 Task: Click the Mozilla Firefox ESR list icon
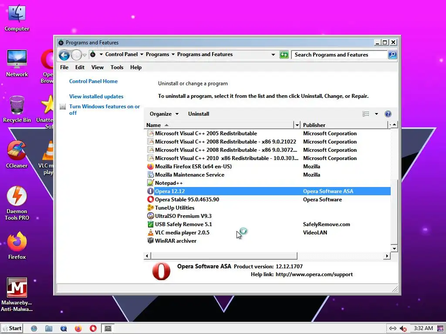(150, 167)
